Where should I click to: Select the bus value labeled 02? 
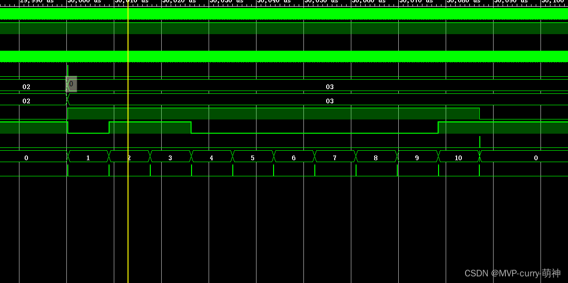point(27,86)
